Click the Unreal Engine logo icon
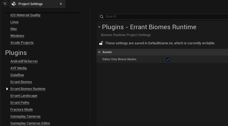The image size is (228, 126). click(5, 4)
